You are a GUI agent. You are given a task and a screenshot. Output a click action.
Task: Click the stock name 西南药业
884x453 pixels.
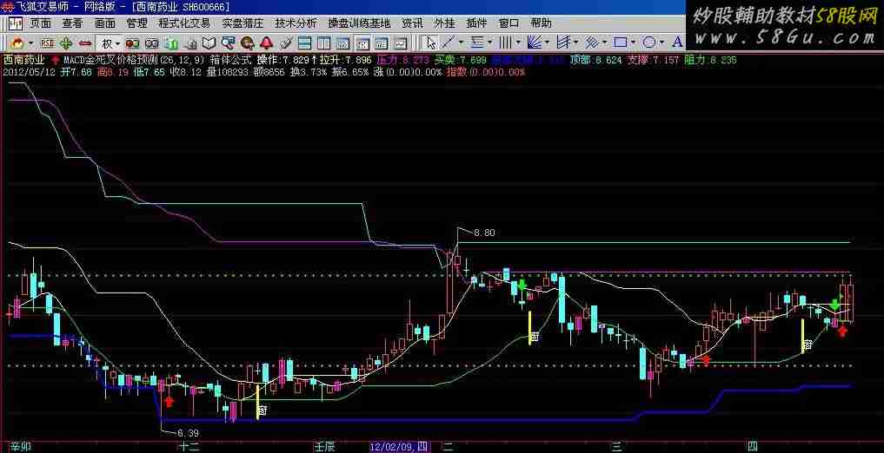point(23,60)
